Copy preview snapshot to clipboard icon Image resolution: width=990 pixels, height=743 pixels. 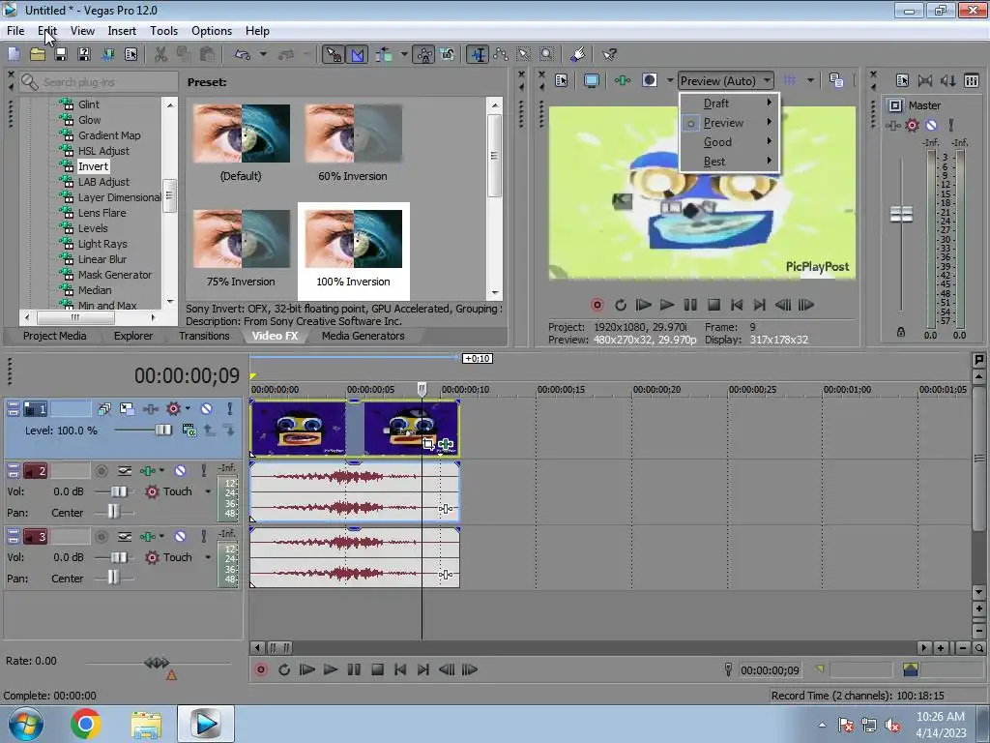click(836, 80)
